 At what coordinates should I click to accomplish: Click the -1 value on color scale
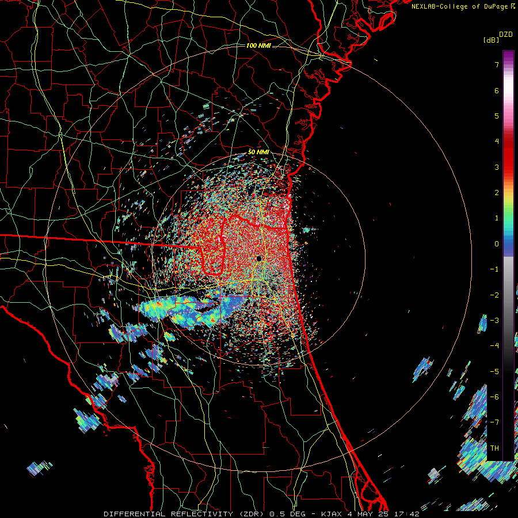[494, 269]
